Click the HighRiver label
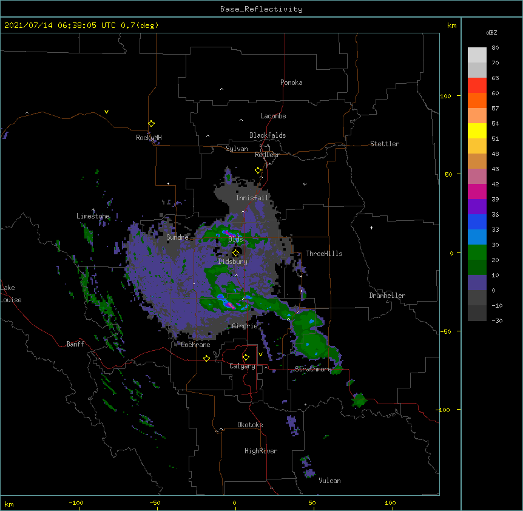 pos(261,451)
